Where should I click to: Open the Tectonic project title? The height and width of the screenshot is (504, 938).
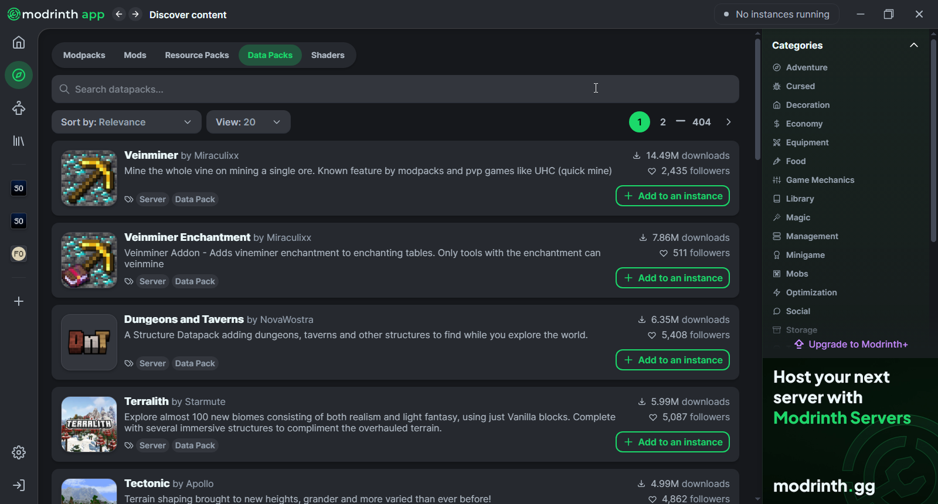(147, 483)
